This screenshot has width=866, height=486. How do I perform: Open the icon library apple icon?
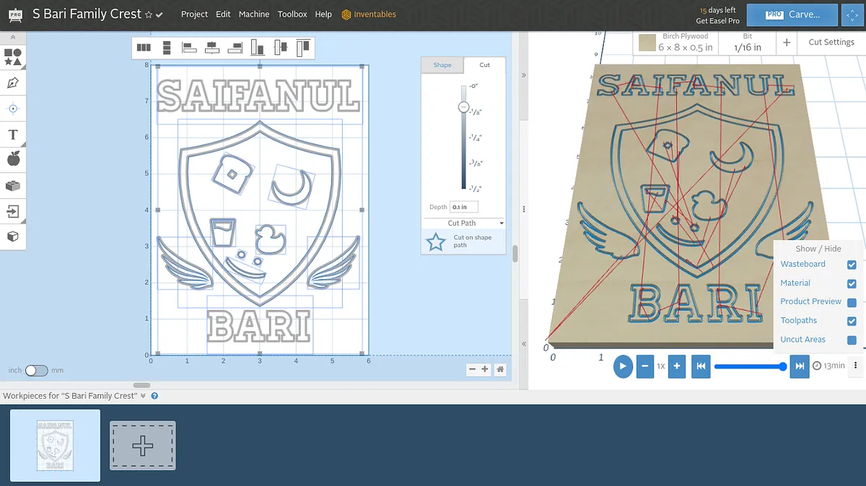[x=13, y=159]
